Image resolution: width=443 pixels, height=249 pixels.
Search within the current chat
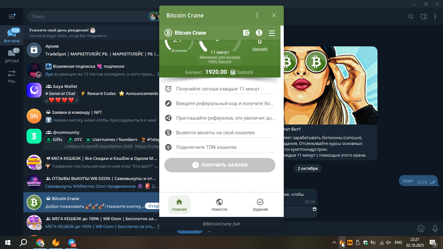[411, 17]
